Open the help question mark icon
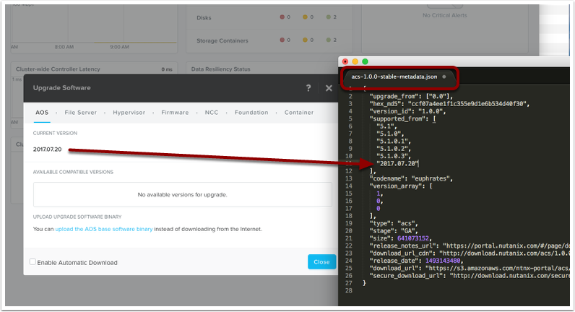 tap(308, 88)
